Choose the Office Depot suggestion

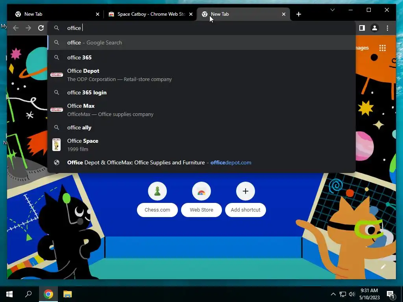(201, 75)
